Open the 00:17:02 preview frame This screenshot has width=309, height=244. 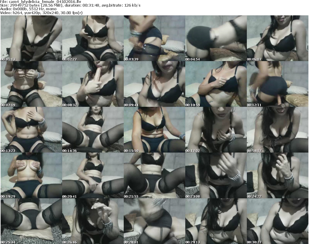click(216, 130)
